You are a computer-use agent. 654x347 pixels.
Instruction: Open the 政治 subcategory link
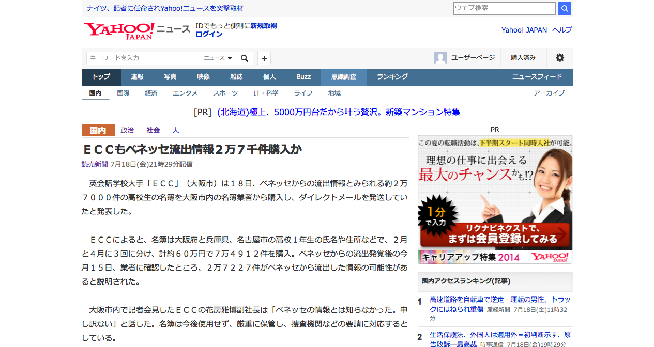click(127, 130)
